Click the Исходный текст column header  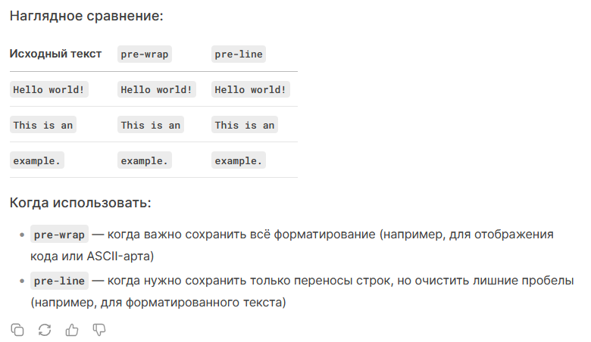pyautogui.click(x=55, y=54)
